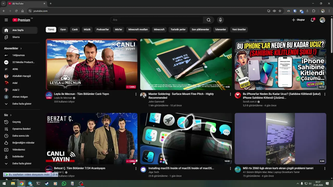Open options menu for Leyla ile Mecnun video
Viewport: 333px width, 187px height.
click(136, 94)
